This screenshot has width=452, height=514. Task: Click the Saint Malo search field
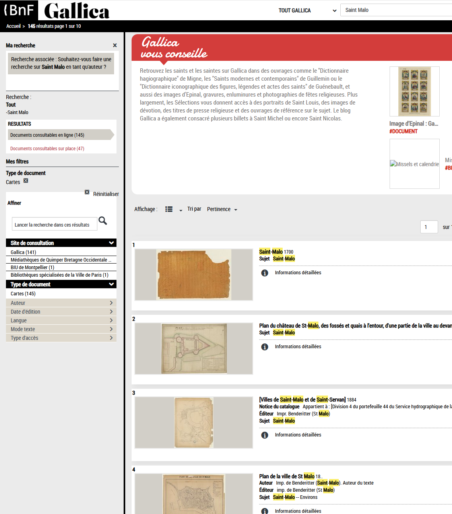pyautogui.click(x=396, y=10)
